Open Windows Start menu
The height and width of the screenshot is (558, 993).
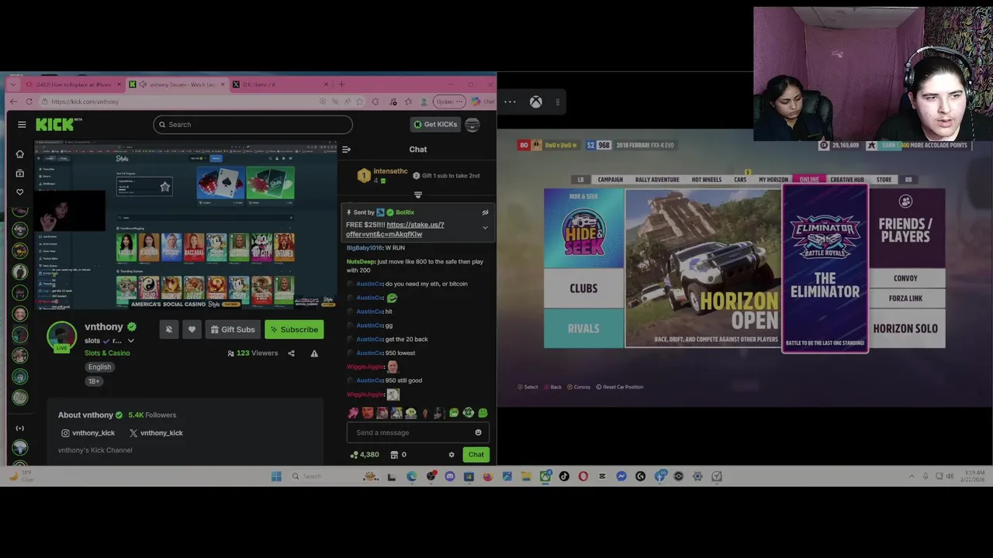point(276,477)
